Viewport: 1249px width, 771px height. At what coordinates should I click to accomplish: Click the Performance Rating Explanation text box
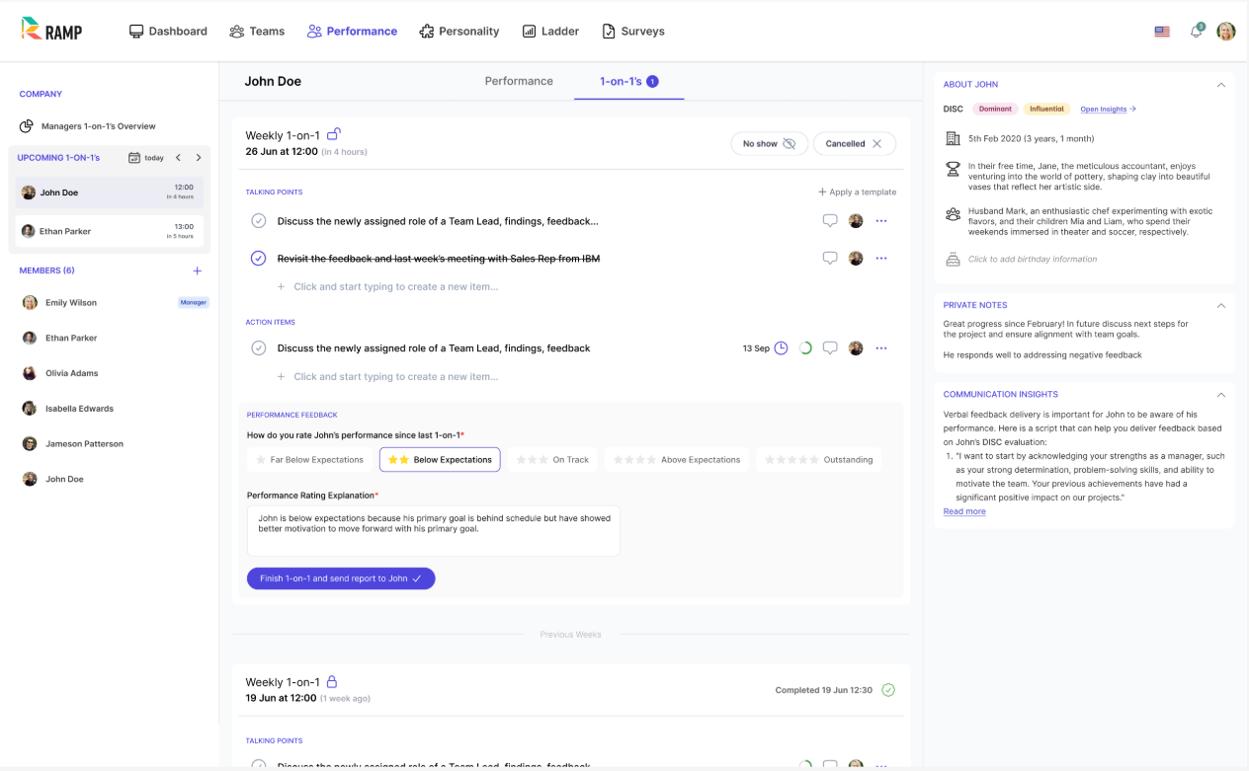coord(433,530)
